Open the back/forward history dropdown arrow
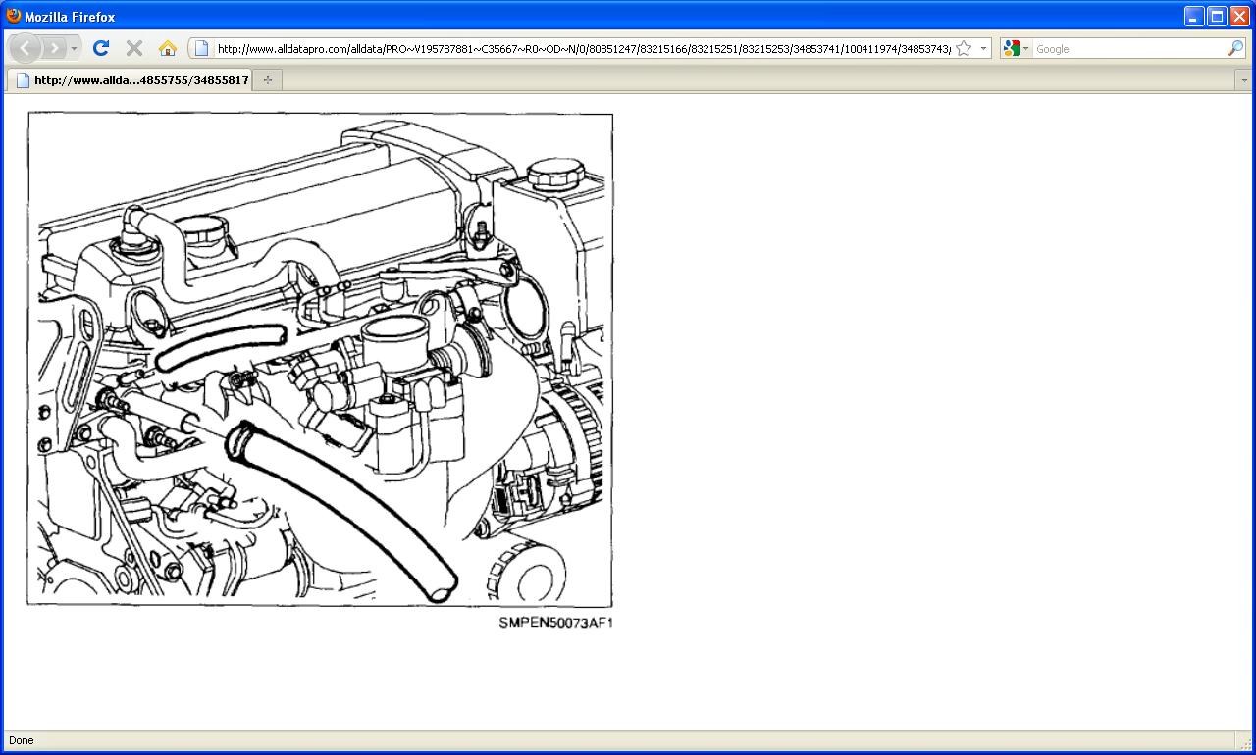Screen dimensions: 1256x755 74,48
